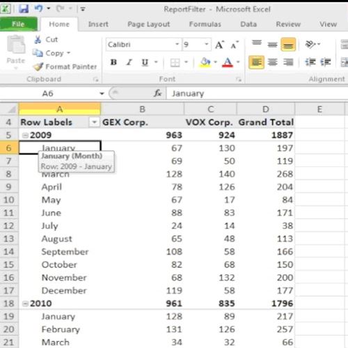
Task: Switch to the Home tab
Action: tap(59, 24)
